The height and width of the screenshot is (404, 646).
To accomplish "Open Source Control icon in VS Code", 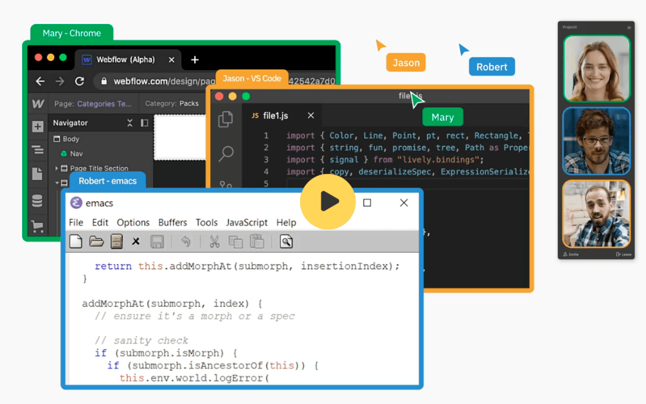I will (x=226, y=184).
